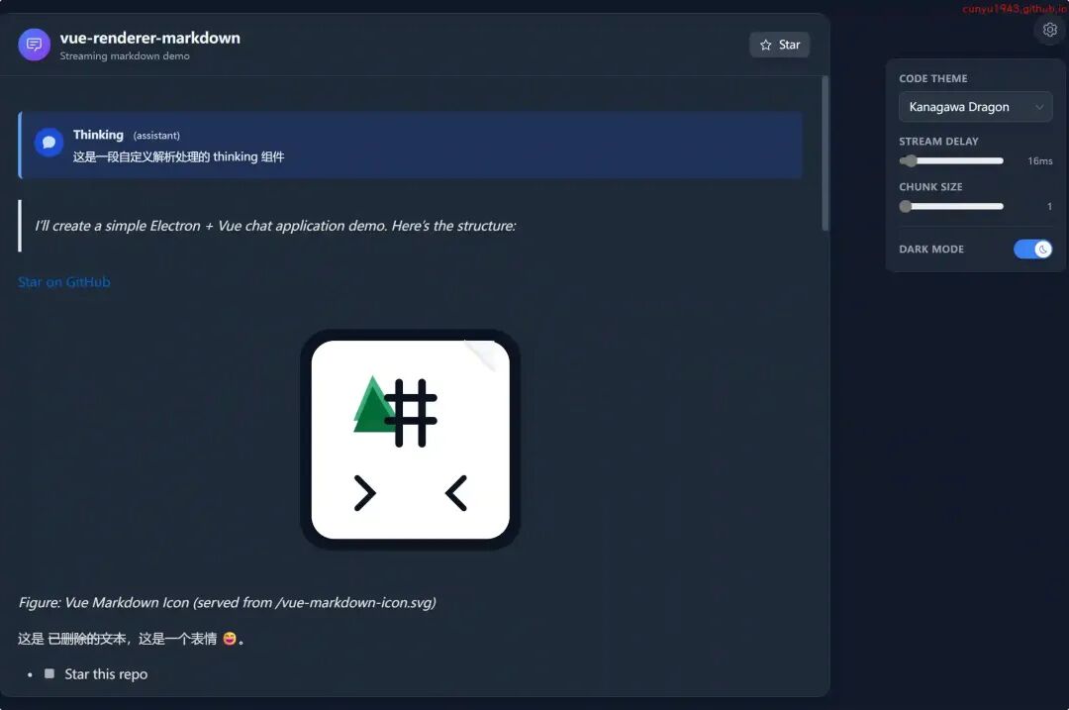Click the Thinking assistant message block
Viewport: 1069px width, 710px height.
click(x=411, y=146)
